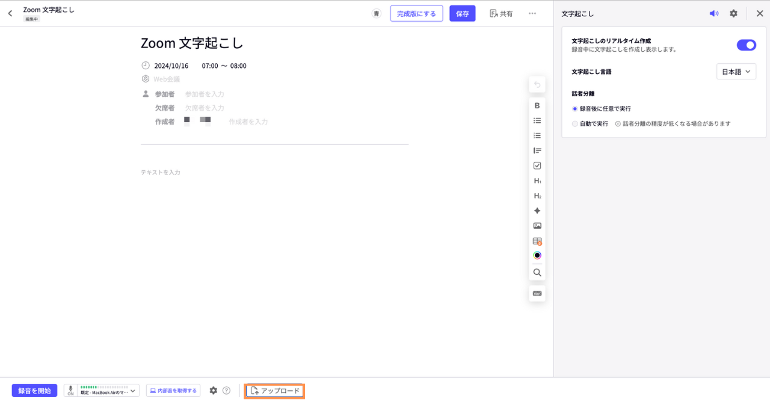770x403 pixels.
Task: Open the text color picker circle
Action: tap(537, 256)
